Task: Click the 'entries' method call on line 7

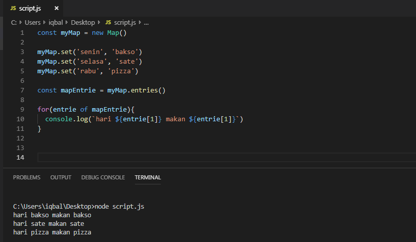Action: point(145,90)
